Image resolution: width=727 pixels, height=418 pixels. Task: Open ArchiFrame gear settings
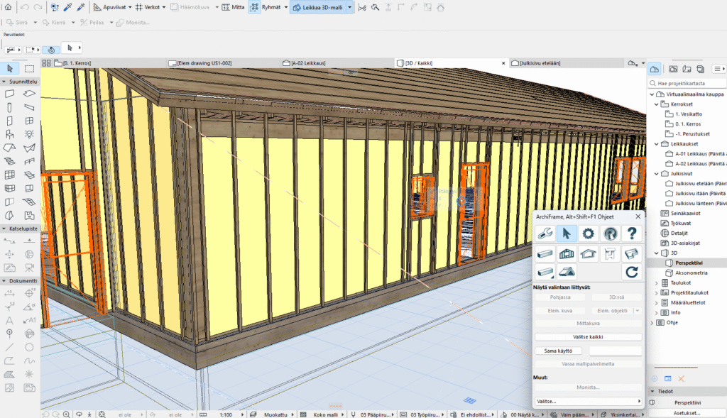[x=589, y=233]
